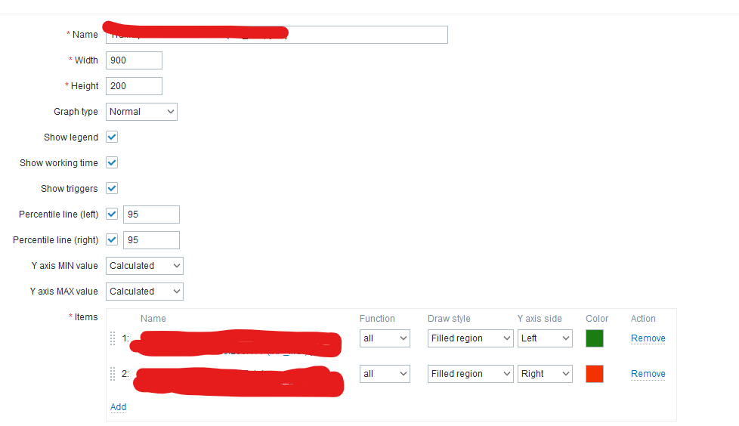Expand the Y axis MAX value dropdown
The width and height of the screenshot is (739, 426).
coord(144,292)
